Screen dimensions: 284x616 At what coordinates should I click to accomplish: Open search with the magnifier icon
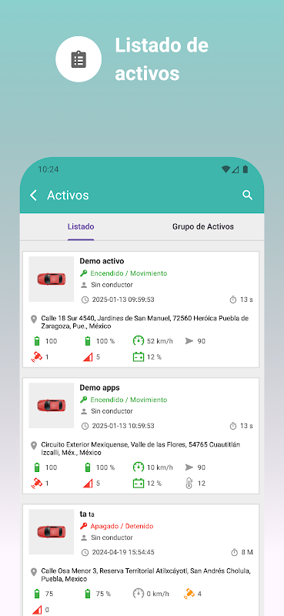click(247, 195)
